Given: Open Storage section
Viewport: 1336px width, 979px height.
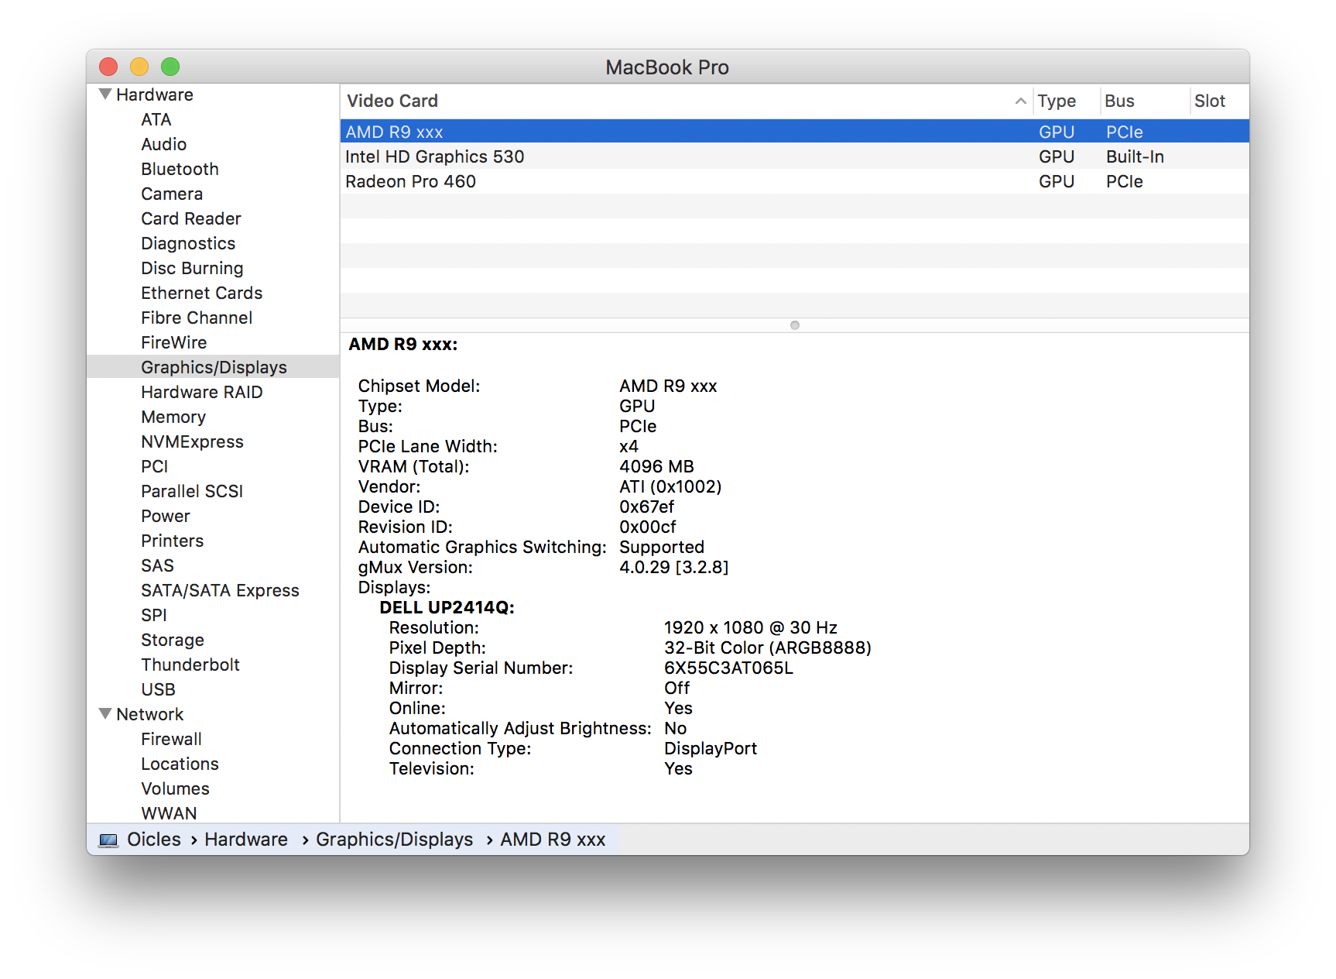Looking at the screenshot, I should click(x=173, y=640).
